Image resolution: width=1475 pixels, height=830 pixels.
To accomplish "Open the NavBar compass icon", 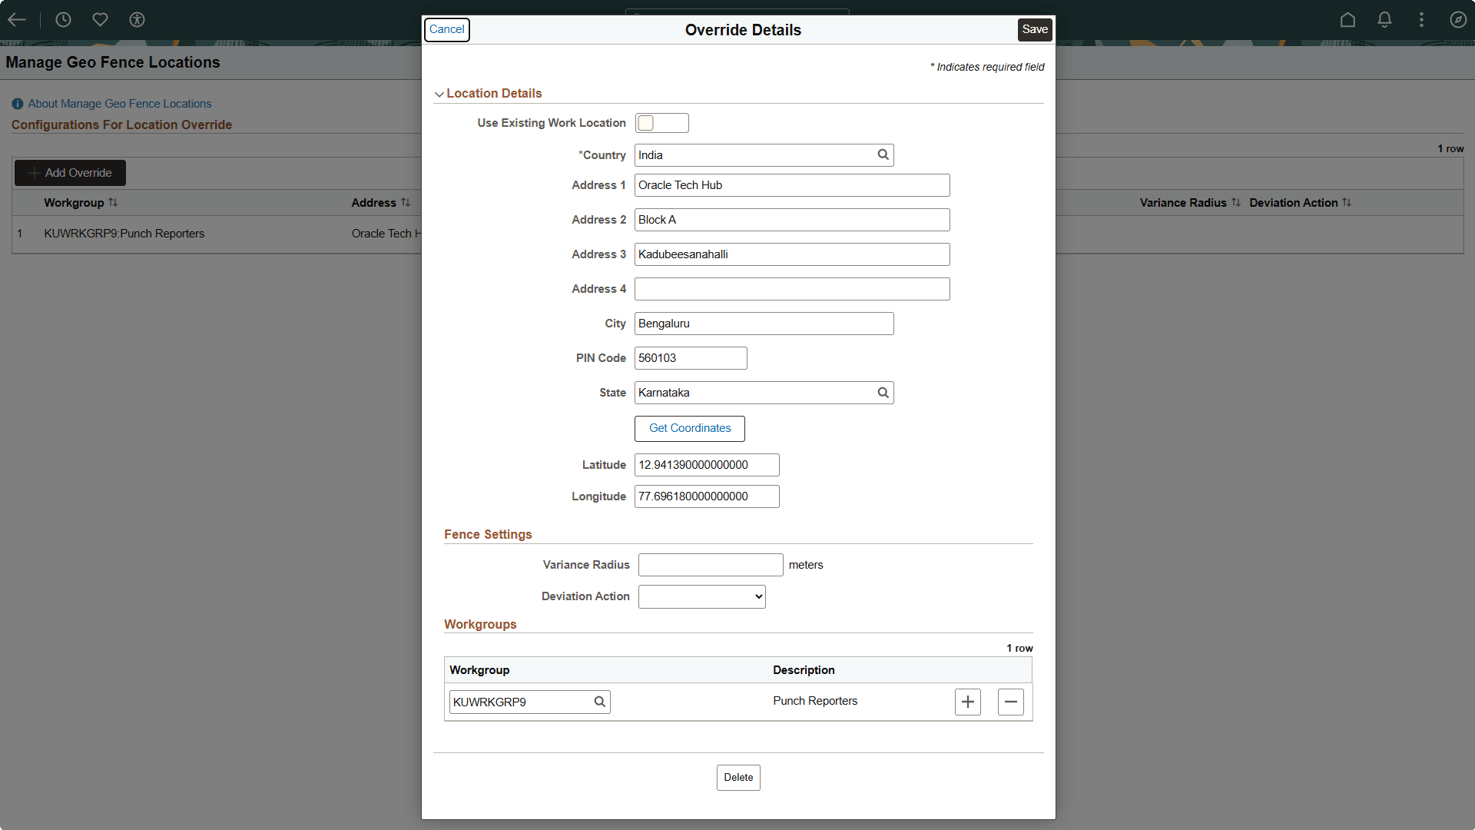I will (x=1457, y=20).
